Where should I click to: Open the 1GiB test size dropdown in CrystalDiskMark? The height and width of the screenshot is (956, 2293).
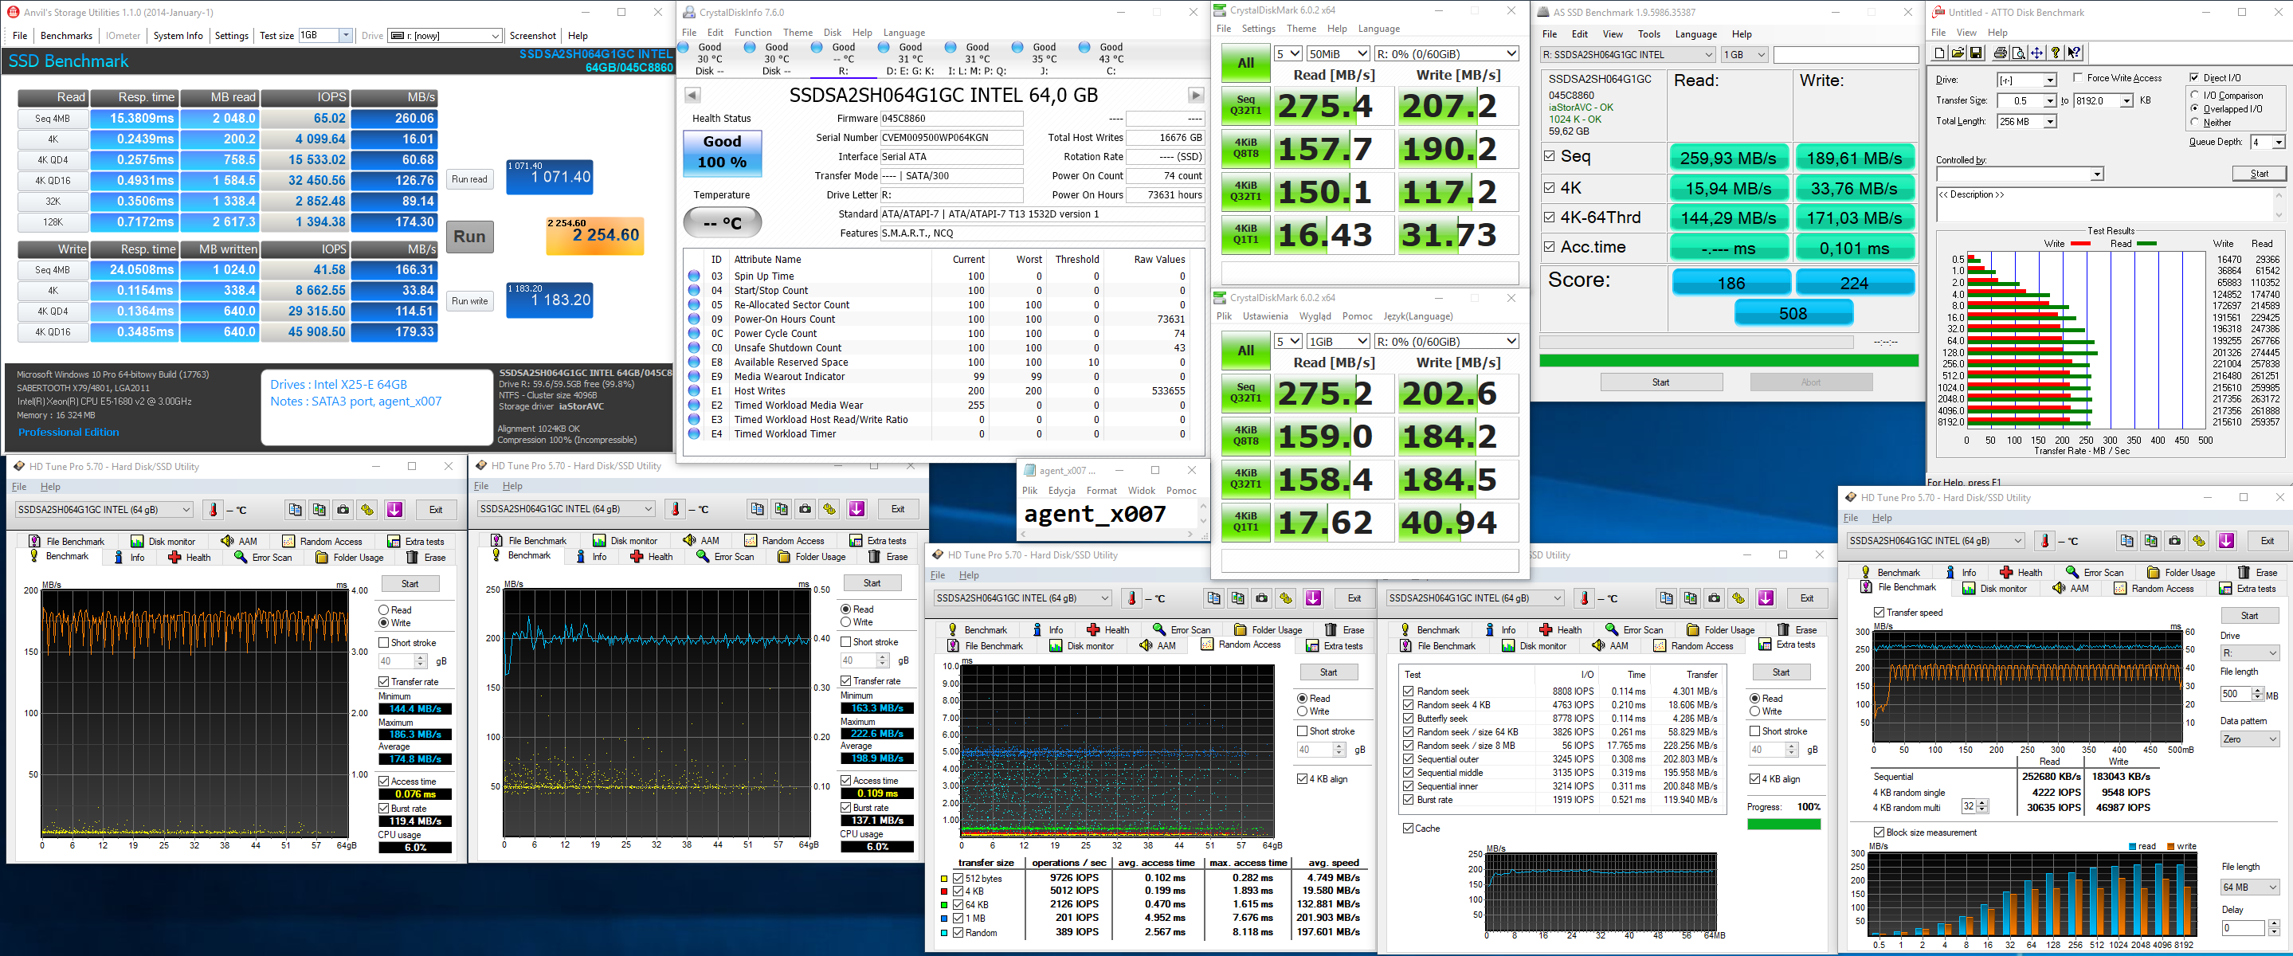(1337, 341)
